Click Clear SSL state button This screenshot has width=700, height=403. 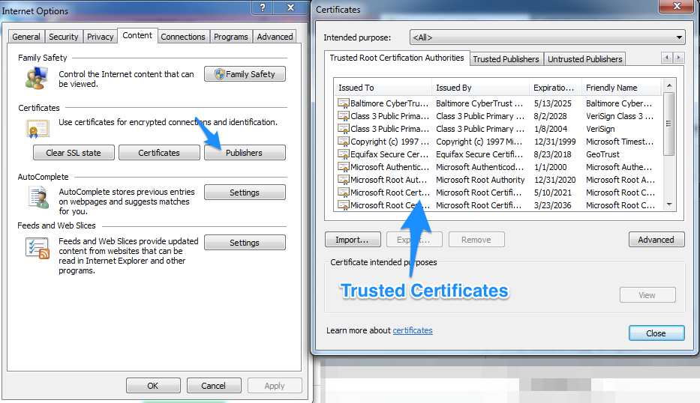[74, 153]
